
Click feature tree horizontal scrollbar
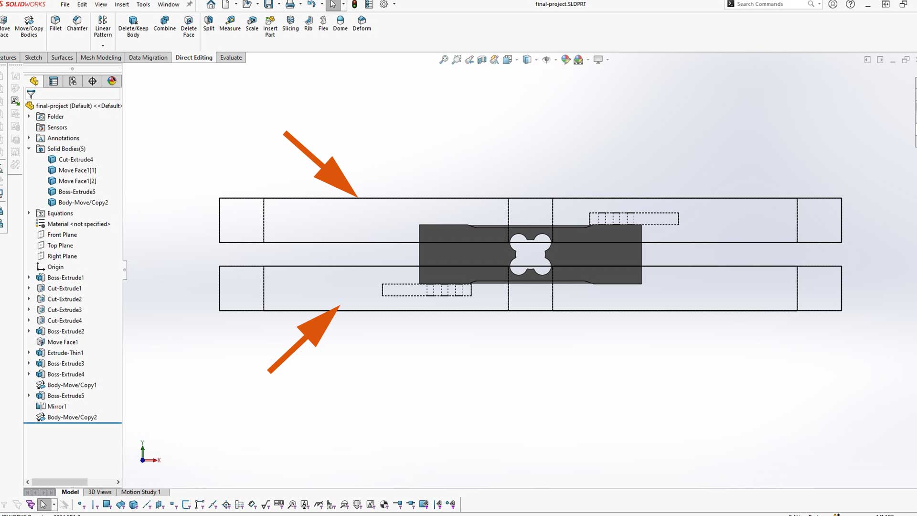(59, 482)
